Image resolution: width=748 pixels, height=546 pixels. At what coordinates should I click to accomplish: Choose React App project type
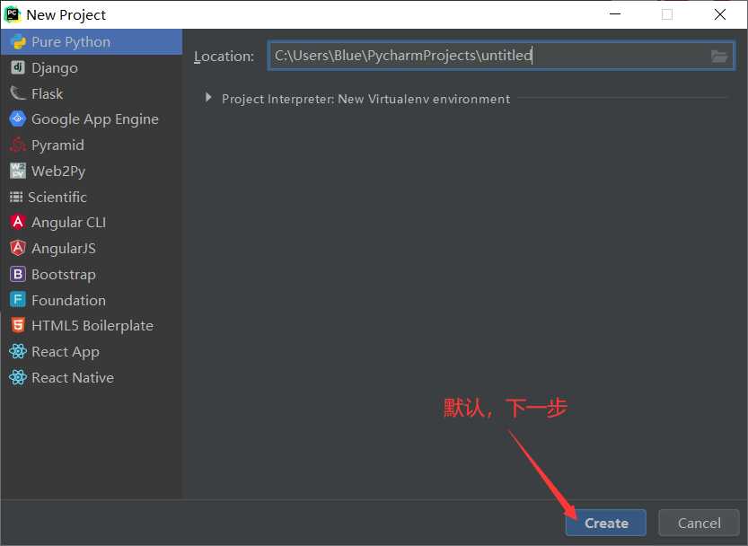pos(92,352)
